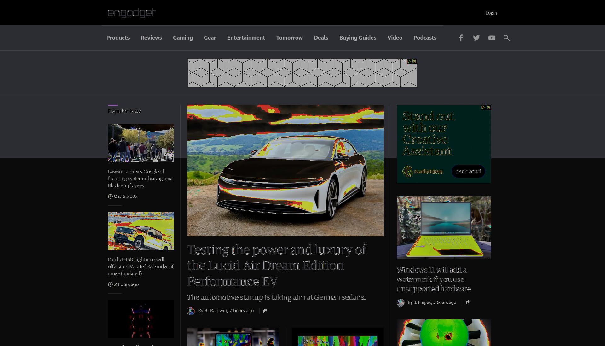Click the colorful tablet screen thumbnail
The width and height of the screenshot is (605, 346).
point(233,337)
